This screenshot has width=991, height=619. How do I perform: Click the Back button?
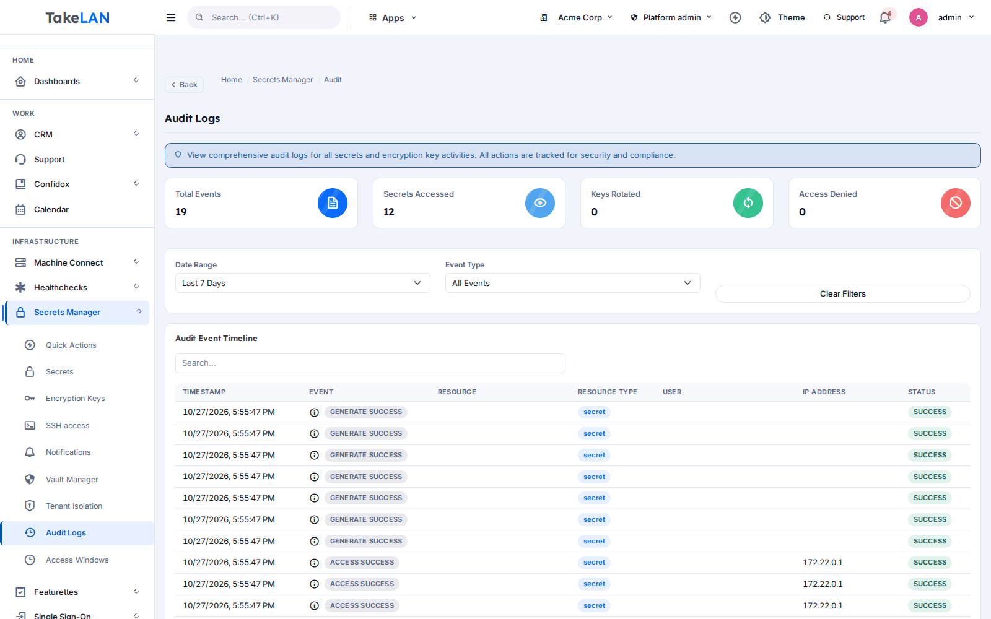184,85
